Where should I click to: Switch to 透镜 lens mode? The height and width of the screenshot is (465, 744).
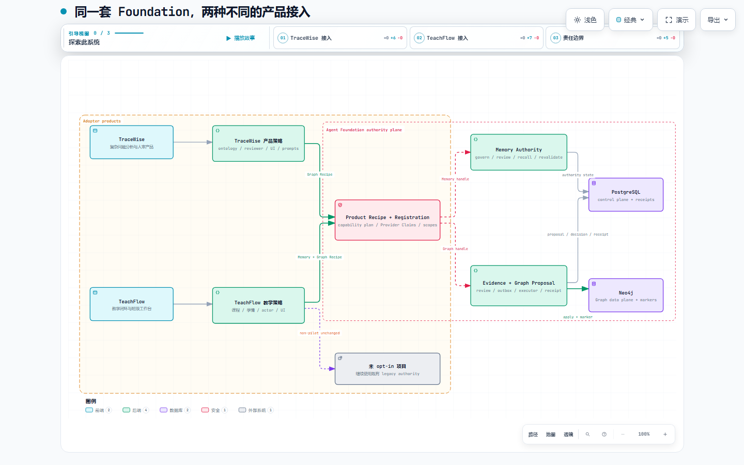pyautogui.click(x=568, y=435)
